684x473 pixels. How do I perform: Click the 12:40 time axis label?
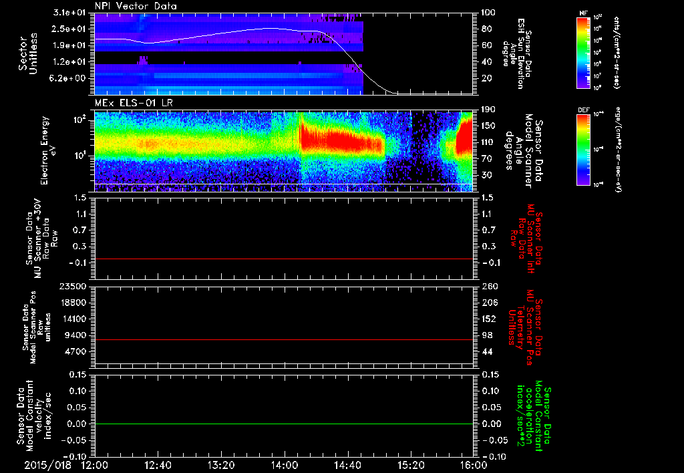[158, 465]
